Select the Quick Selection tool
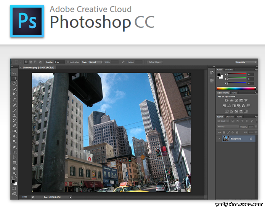Viewport: 265px width, 208px height. tap(14, 89)
